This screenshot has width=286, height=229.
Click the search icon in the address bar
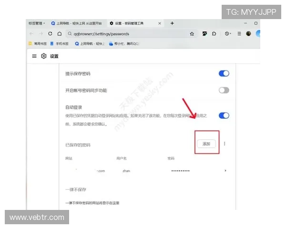[x=70, y=34]
